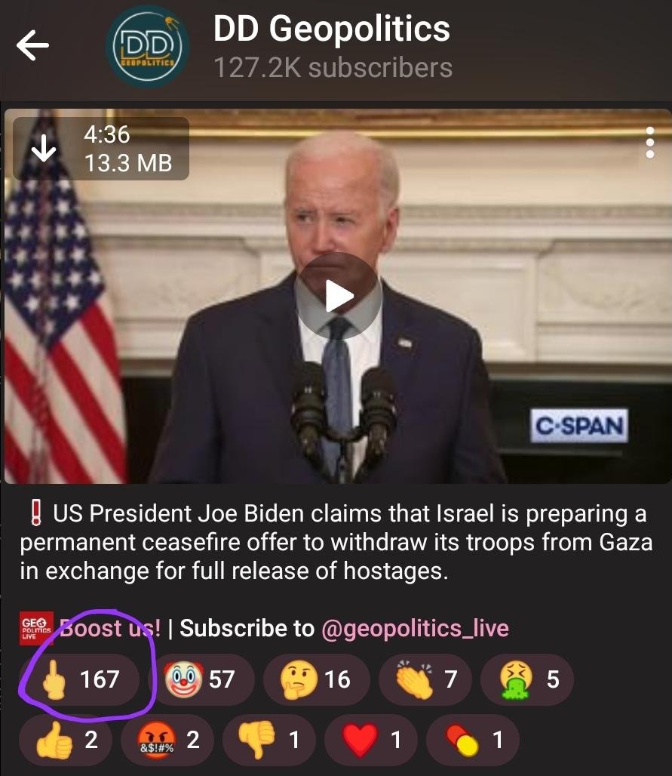Toggle the thinking face reaction with 16
Screen dimensions: 672x776
point(317,679)
